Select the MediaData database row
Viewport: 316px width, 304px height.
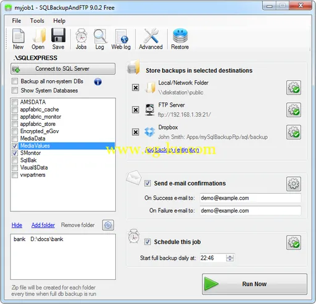[63, 139]
